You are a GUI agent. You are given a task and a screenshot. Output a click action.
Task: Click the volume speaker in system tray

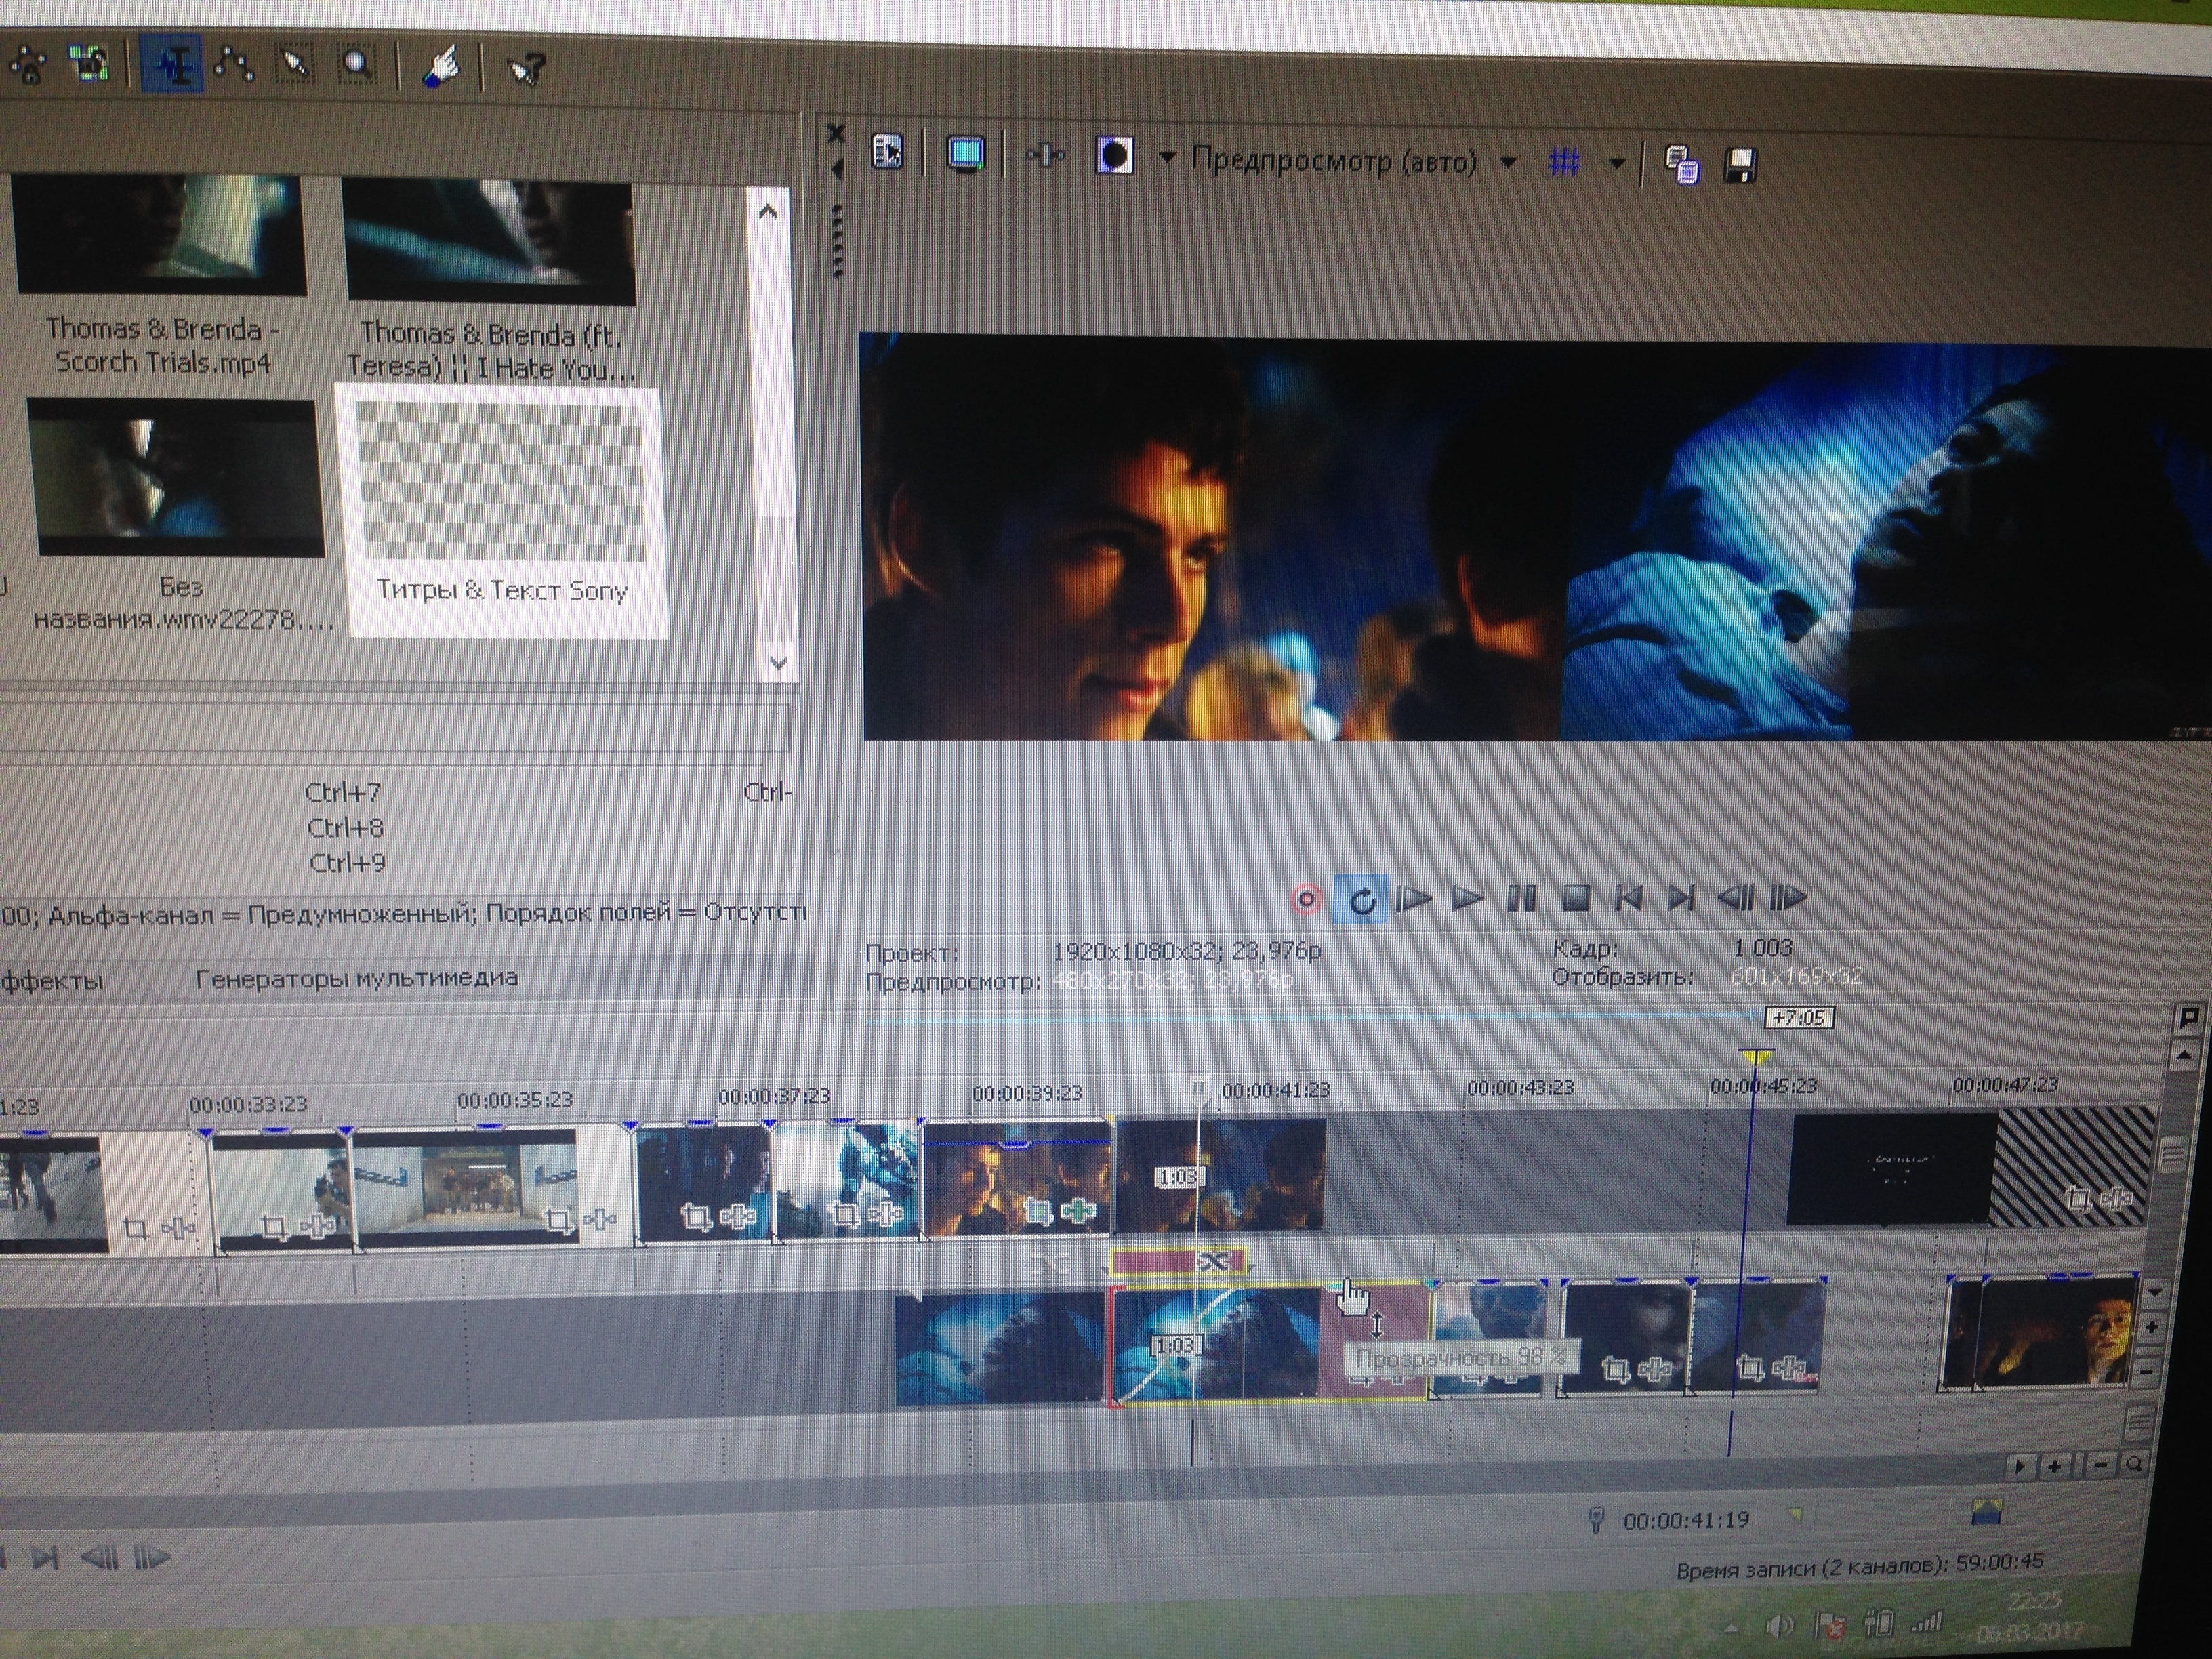(x=1779, y=1625)
